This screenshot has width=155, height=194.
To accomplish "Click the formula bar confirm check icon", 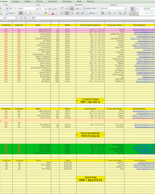I will (25, 18).
